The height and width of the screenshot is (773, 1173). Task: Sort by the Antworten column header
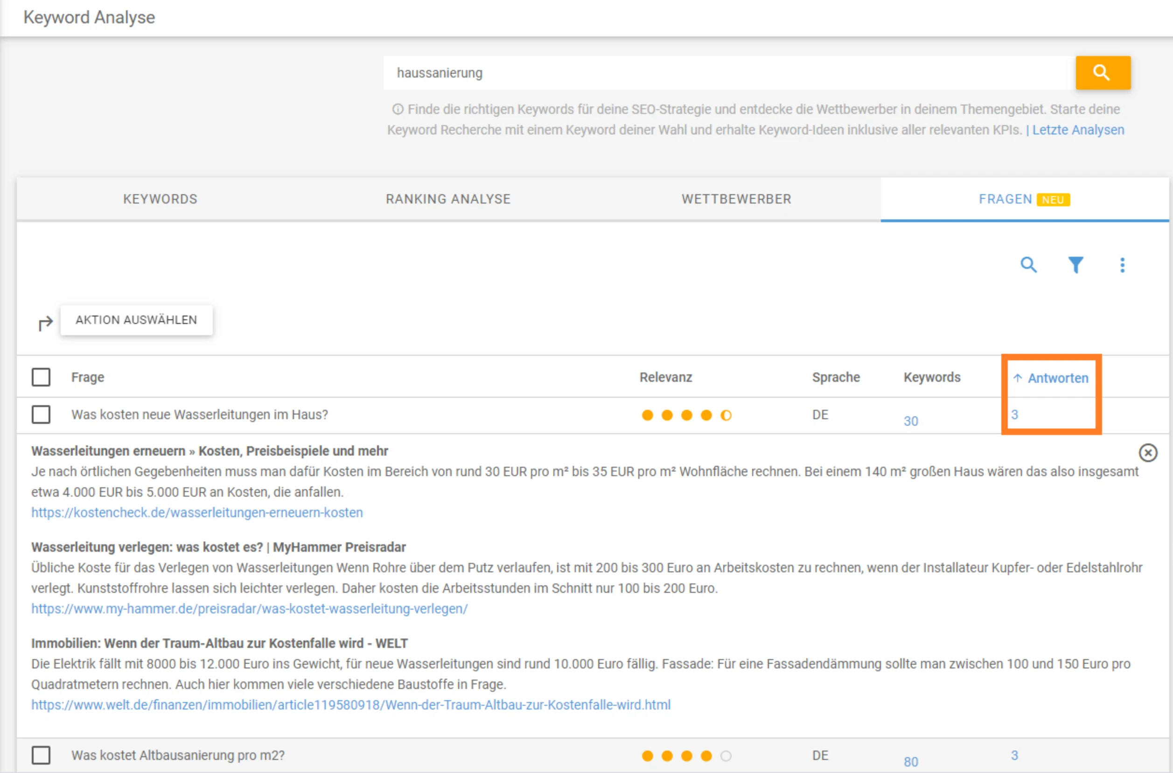(x=1057, y=378)
